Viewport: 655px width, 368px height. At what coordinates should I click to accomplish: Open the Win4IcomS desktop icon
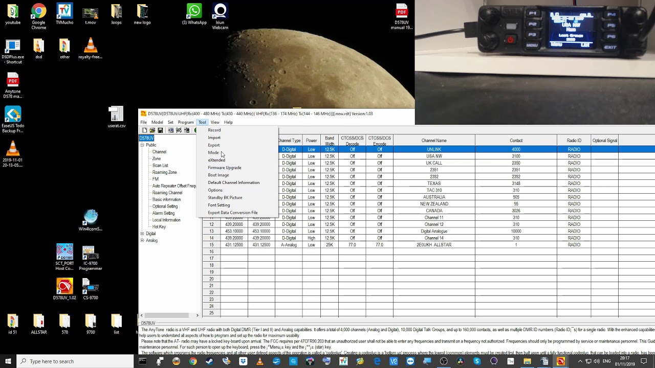[91, 220]
